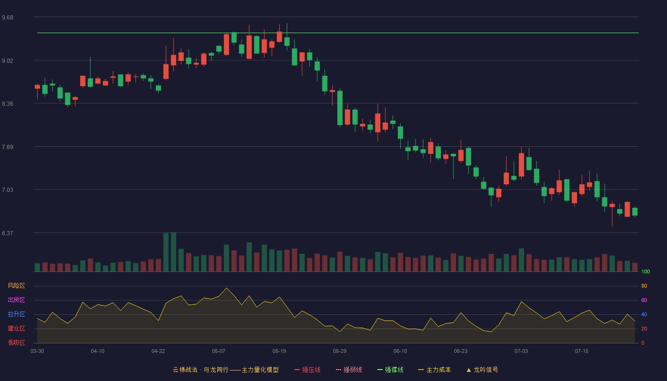Viewport: 667px width, 381px height.
Task: Click the 8.36 price axis label
Action: 8,104
